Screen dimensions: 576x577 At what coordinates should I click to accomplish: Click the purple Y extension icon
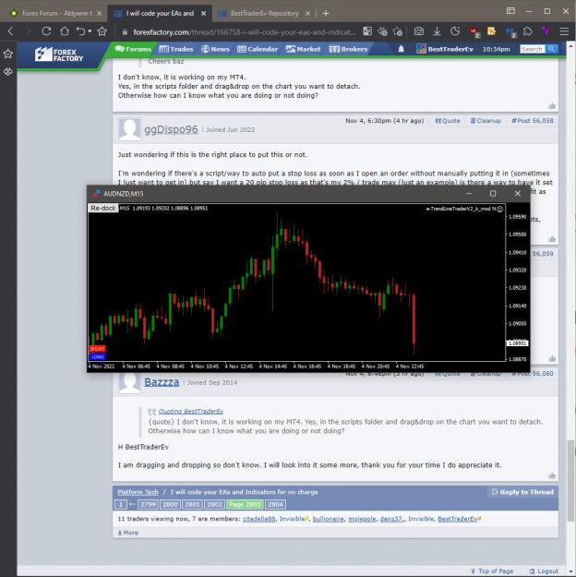coord(546,31)
